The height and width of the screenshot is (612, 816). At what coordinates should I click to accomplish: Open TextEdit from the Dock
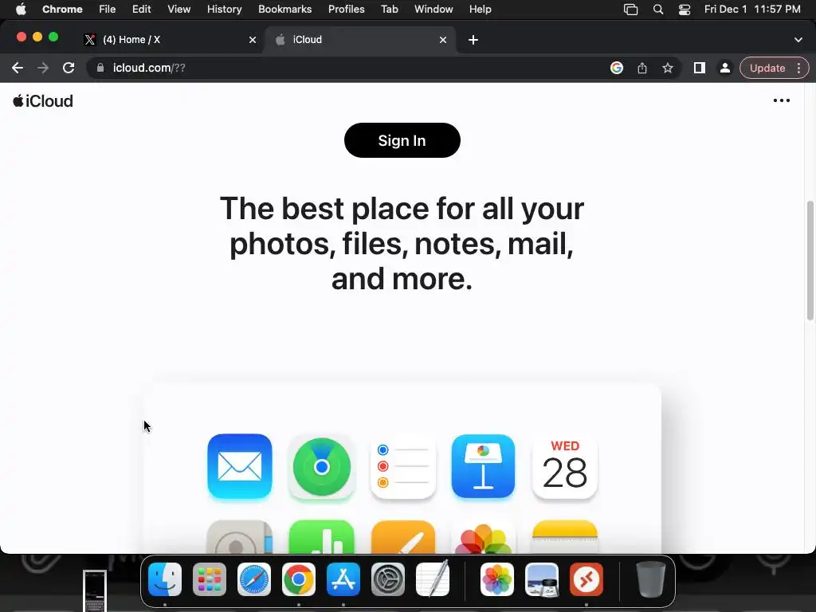tap(433, 579)
